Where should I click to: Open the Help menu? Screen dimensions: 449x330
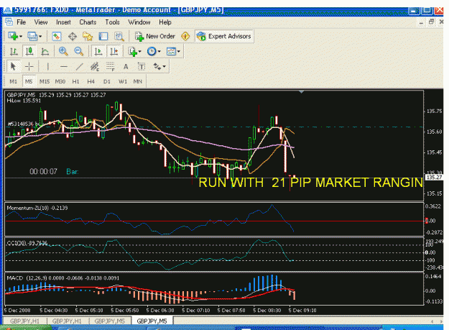pyautogui.click(x=165, y=22)
